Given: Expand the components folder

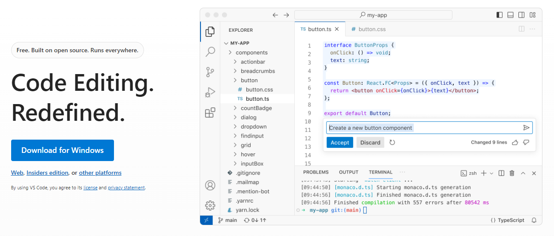Looking at the screenshot, I should (230, 52).
